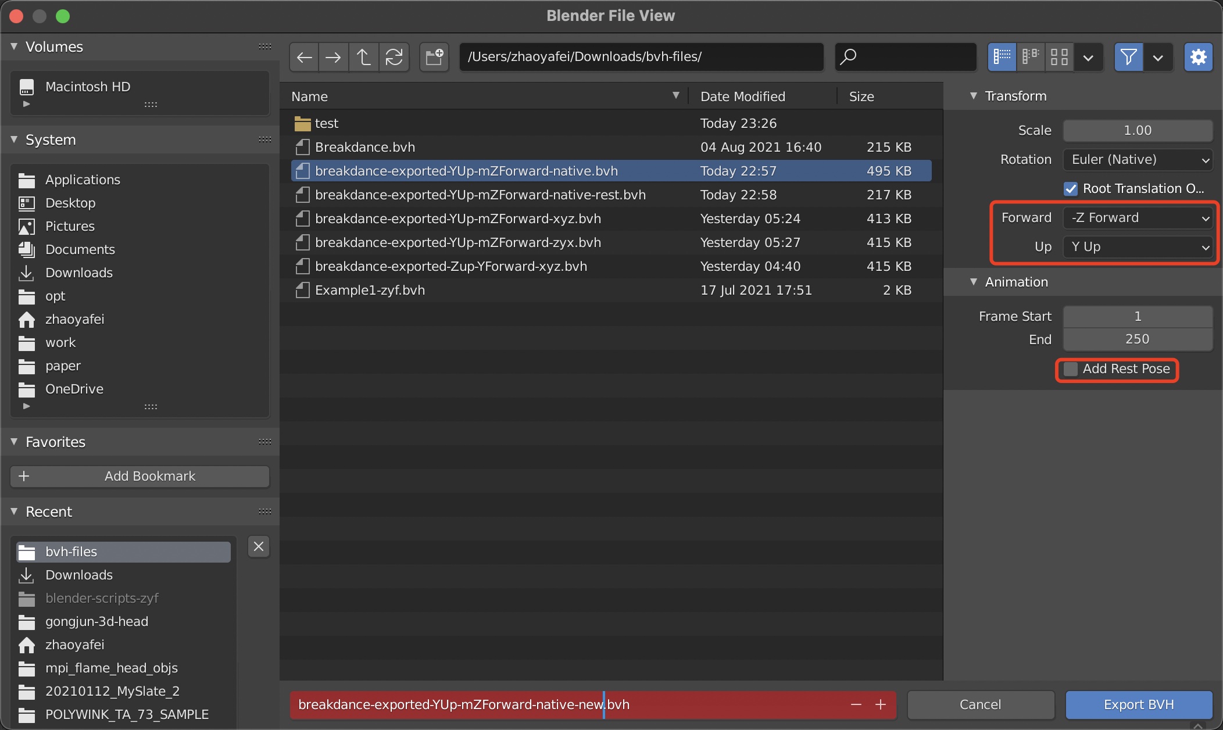Collapse the Animation panel
1223x730 pixels.
click(974, 282)
